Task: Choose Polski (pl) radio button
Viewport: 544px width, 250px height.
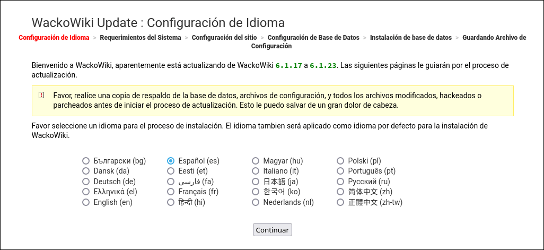Action: coord(340,161)
